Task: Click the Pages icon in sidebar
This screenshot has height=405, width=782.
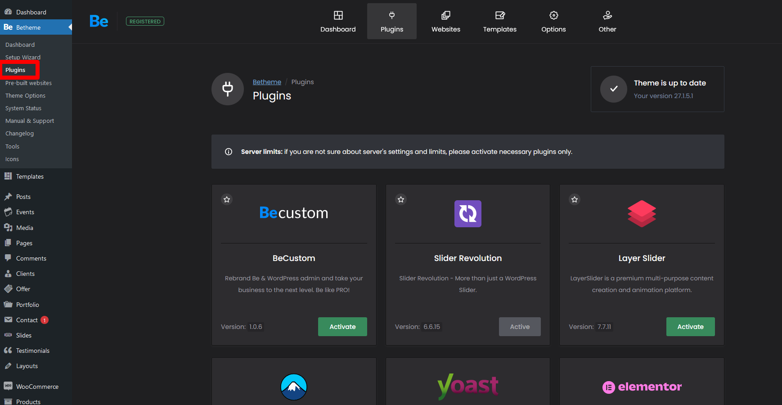Action: click(x=8, y=243)
